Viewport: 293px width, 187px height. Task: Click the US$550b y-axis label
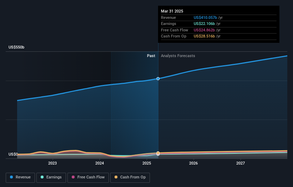tap(16, 47)
